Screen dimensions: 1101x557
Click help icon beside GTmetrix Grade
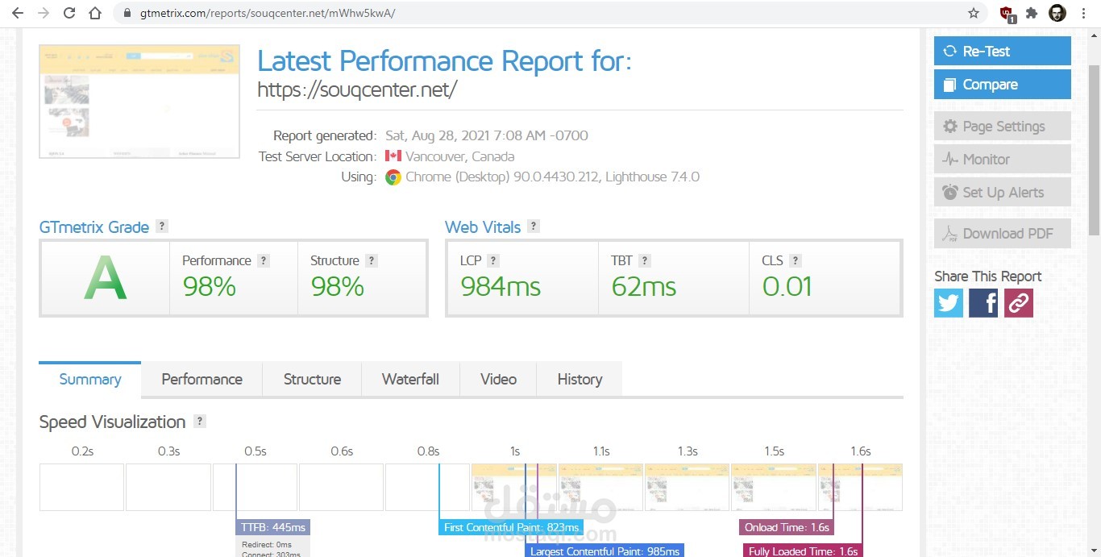pos(162,227)
